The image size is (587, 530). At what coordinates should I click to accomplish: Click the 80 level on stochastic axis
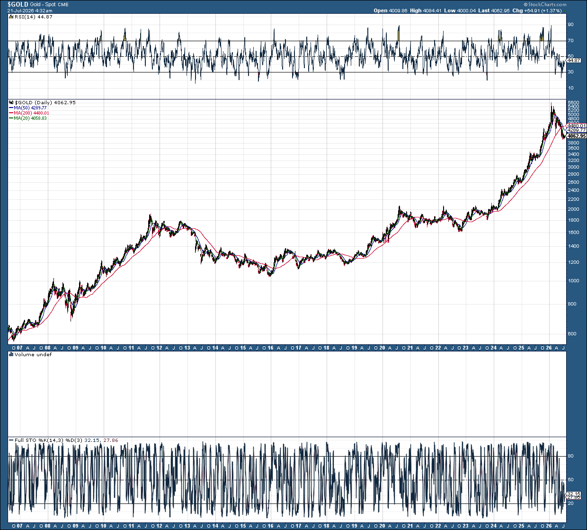click(x=571, y=456)
